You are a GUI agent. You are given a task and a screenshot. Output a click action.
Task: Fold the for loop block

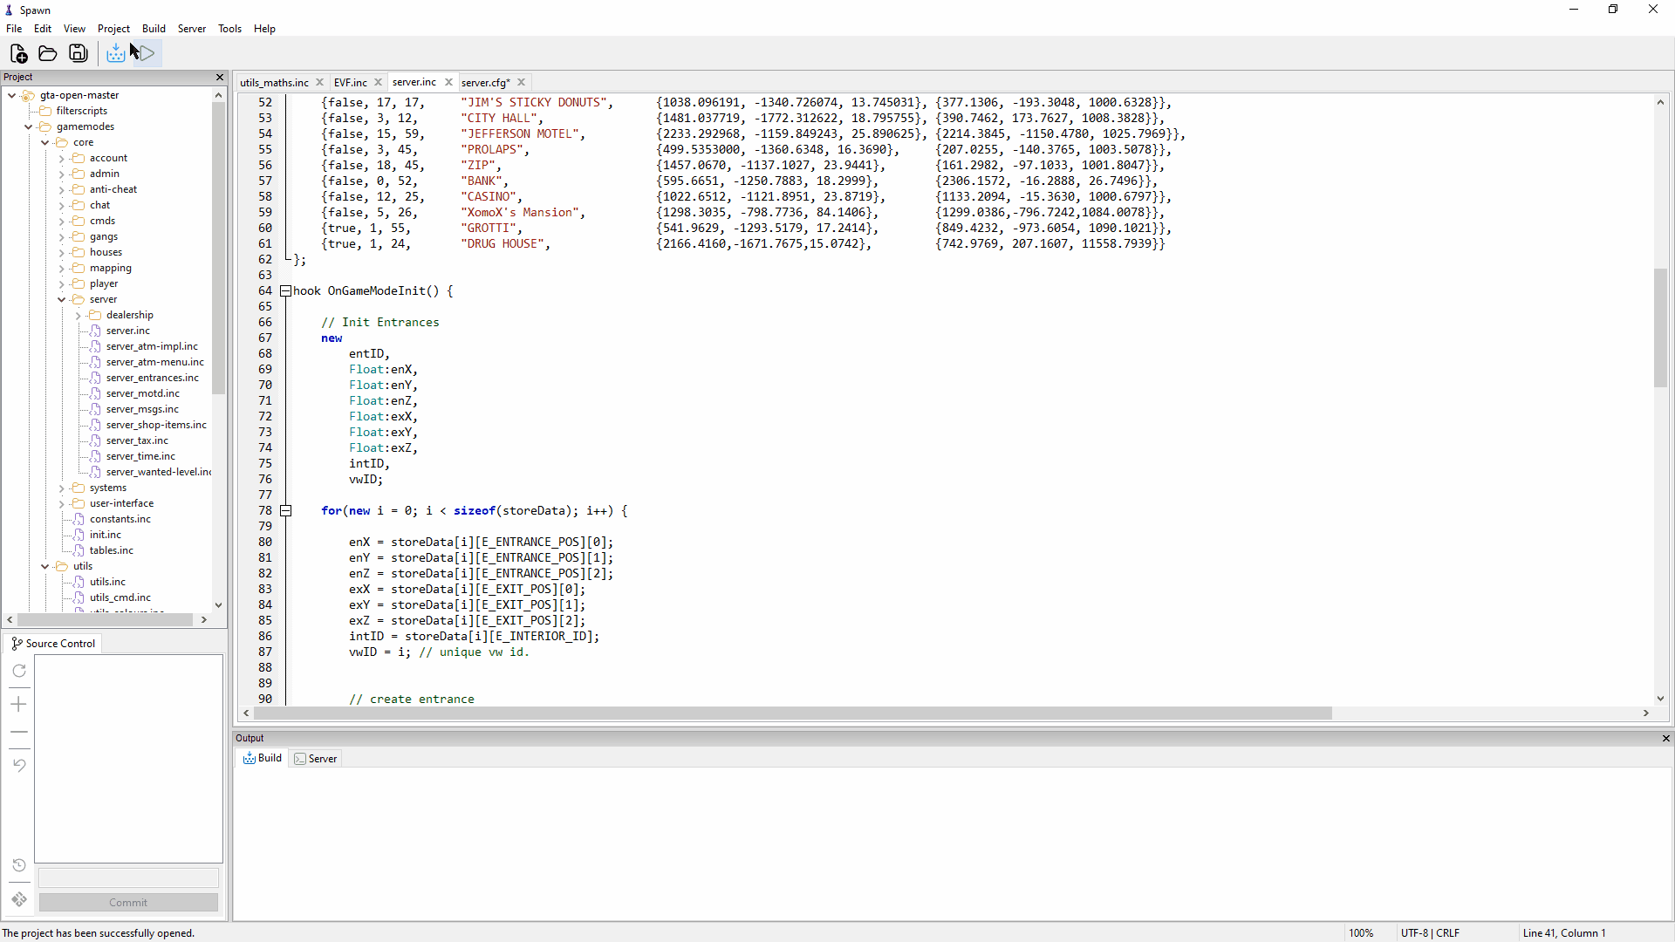(x=285, y=511)
